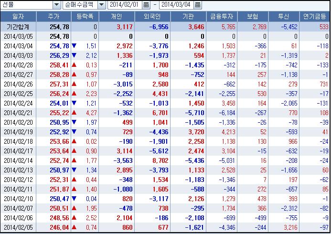331x234 pixels.
Task: Select the date cell 2014/02/14
Action: coord(18,160)
